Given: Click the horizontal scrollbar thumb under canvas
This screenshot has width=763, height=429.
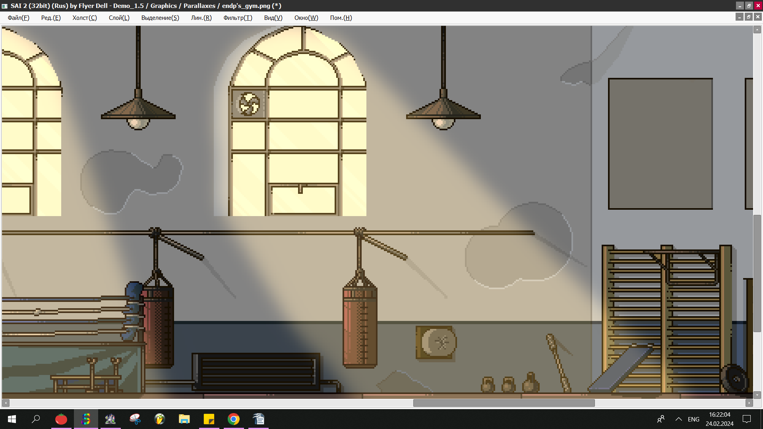Looking at the screenshot, I should (504, 403).
